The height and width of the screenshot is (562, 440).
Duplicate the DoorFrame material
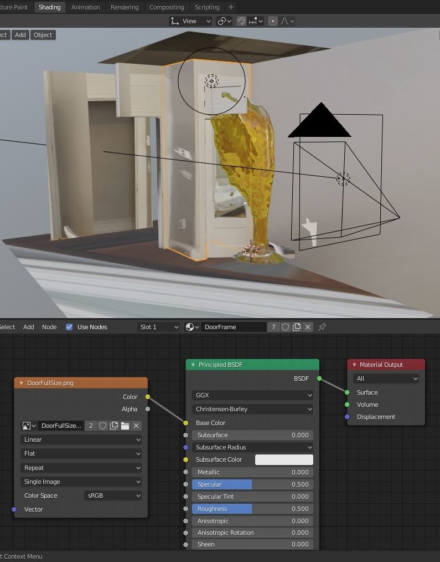pos(297,327)
